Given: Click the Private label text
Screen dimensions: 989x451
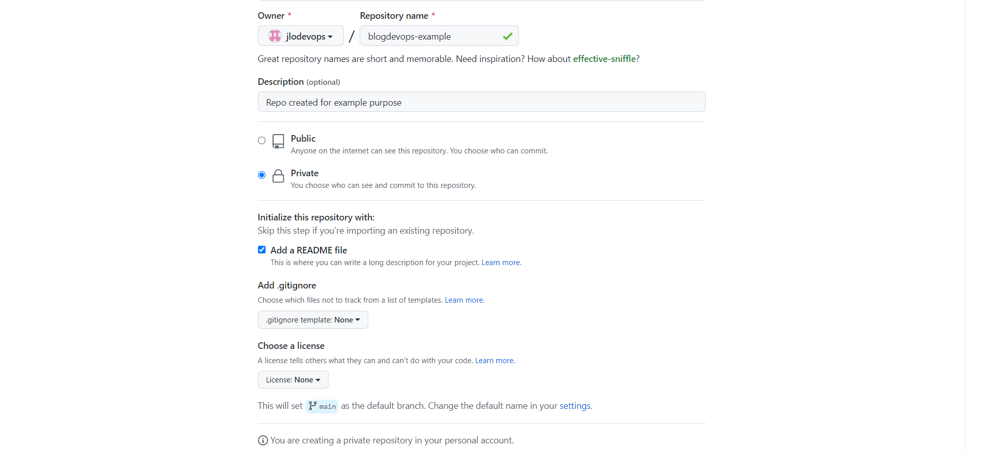Looking at the screenshot, I should [305, 173].
